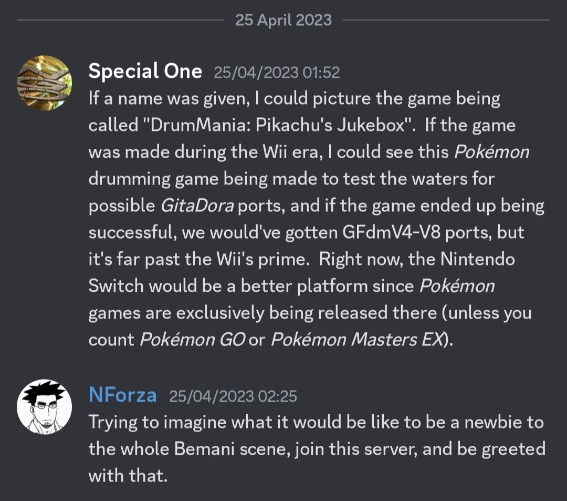Click italic Pokémon before "drumming game"
This screenshot has height=501, width=567.
click(491, 152)
